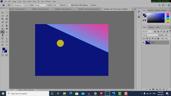
Task: Open the layer blend mode Normal dropdown
Action: pos(150,35)
